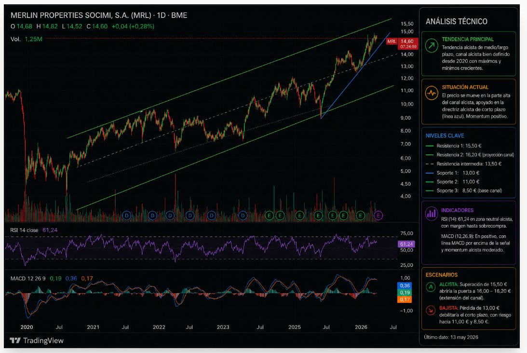Screen dimensions: 527x353
Task: Click the INDICADORES heading
Action: 457,210
